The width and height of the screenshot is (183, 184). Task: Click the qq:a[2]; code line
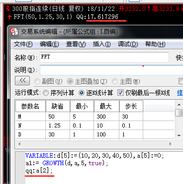pos(39,171)
